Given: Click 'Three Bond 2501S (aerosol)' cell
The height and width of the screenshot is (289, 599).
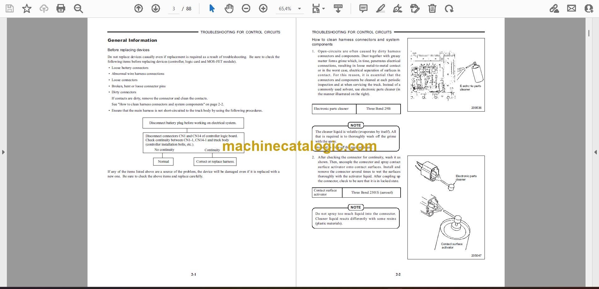Looking at the screenshot, I should coord(372,193).
